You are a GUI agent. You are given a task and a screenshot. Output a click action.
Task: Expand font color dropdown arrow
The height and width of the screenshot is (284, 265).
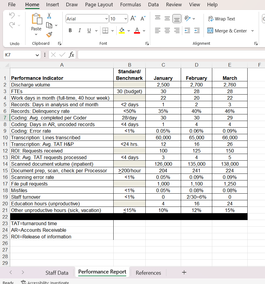[x=144, y=31]
